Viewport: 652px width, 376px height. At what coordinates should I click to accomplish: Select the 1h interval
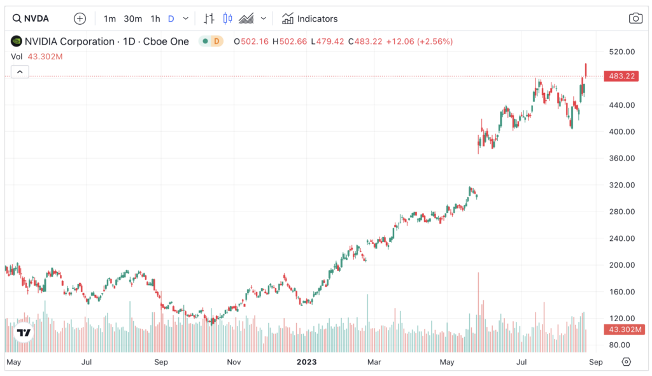[155, 18]
